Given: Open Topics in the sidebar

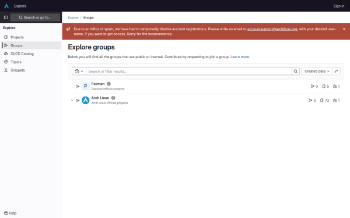Looking at the screenshot, I should (x=32, y=62).
